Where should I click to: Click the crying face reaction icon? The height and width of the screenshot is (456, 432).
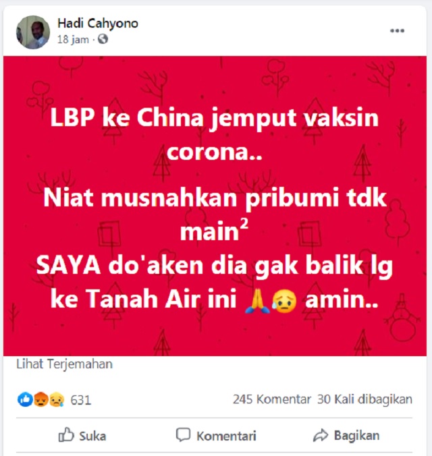[57, 399]
